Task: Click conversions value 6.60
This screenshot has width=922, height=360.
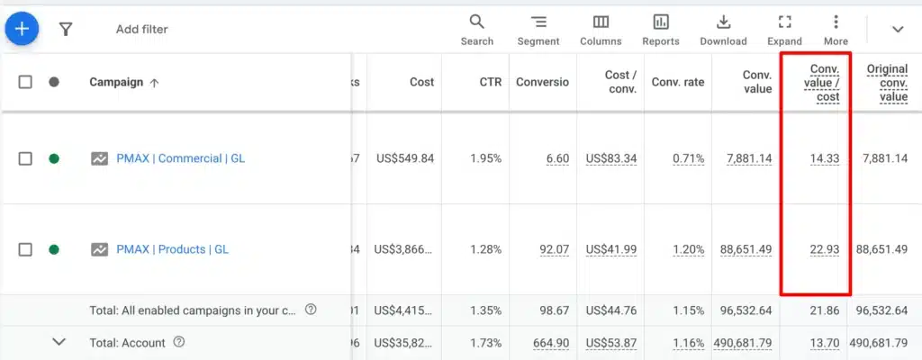Action: (557, 158)
